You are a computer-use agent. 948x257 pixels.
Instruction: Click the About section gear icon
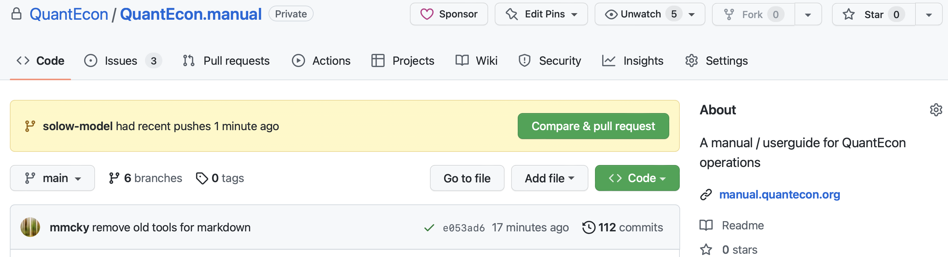(x=936, y=110)
